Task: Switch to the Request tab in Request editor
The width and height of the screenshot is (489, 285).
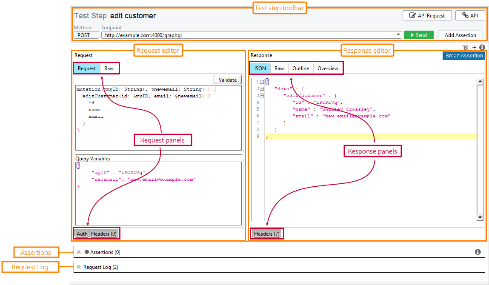Action: tap(87, 68)
